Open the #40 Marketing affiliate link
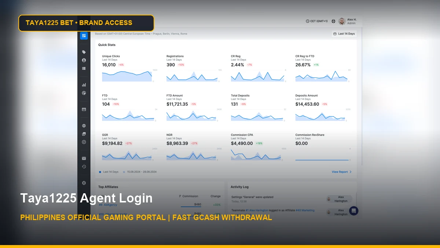Screen dimensions: 440x248 (x=305, y=211)
